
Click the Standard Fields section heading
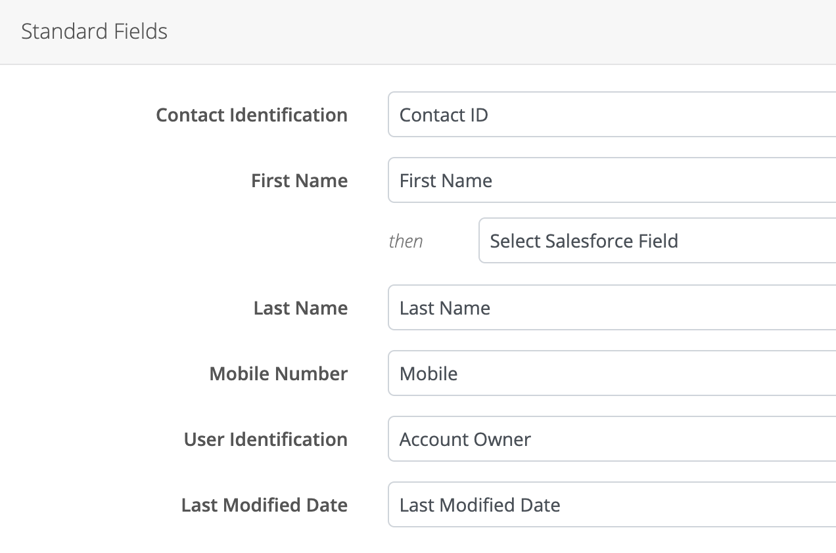click(x=94, y=32)
